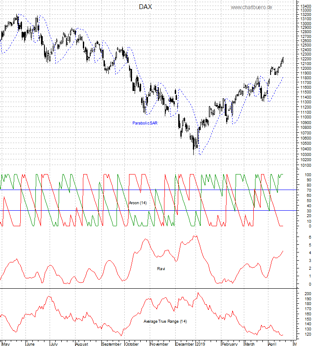Screen dimensions: 312x346
Task: Click the March label on time axis
Action: [250, 344]
